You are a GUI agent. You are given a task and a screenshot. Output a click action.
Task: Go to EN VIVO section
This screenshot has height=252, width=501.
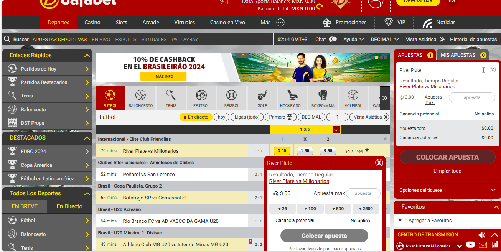(101, 39)
